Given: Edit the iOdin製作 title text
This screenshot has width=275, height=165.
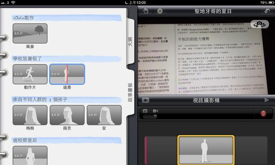Looking at the screenshot, I should (23, 18).
